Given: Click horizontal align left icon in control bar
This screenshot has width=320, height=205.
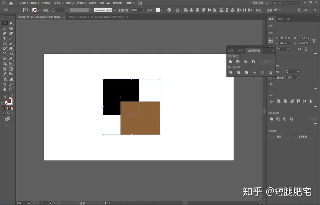Looking at the screenshot, I should click(x=186, y=10).
